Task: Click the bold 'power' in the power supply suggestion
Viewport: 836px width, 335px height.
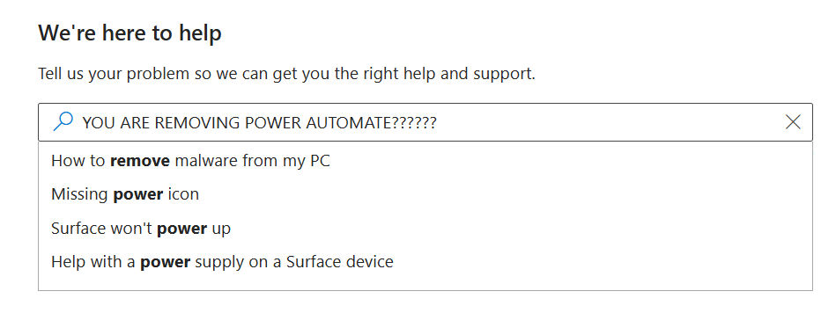Action: (166, 262)
